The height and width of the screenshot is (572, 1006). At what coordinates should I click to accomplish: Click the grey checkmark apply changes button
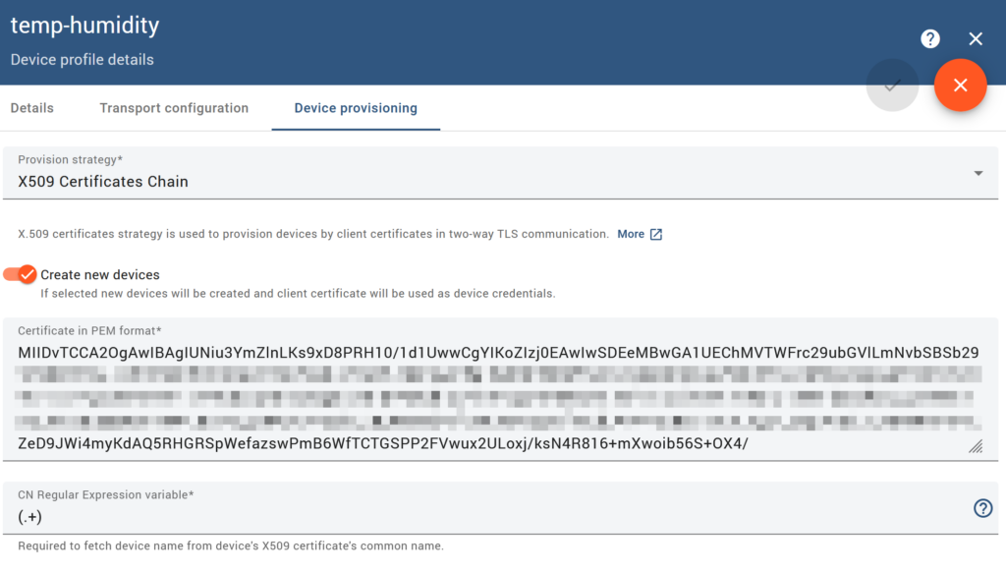click(x=892, y=86)
